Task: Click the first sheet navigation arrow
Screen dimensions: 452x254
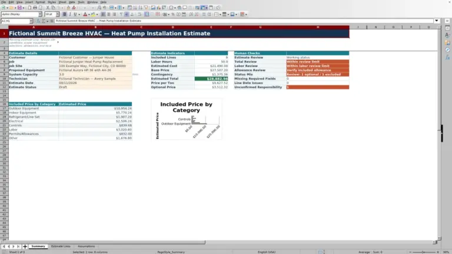Action: (x=4, y=246)
